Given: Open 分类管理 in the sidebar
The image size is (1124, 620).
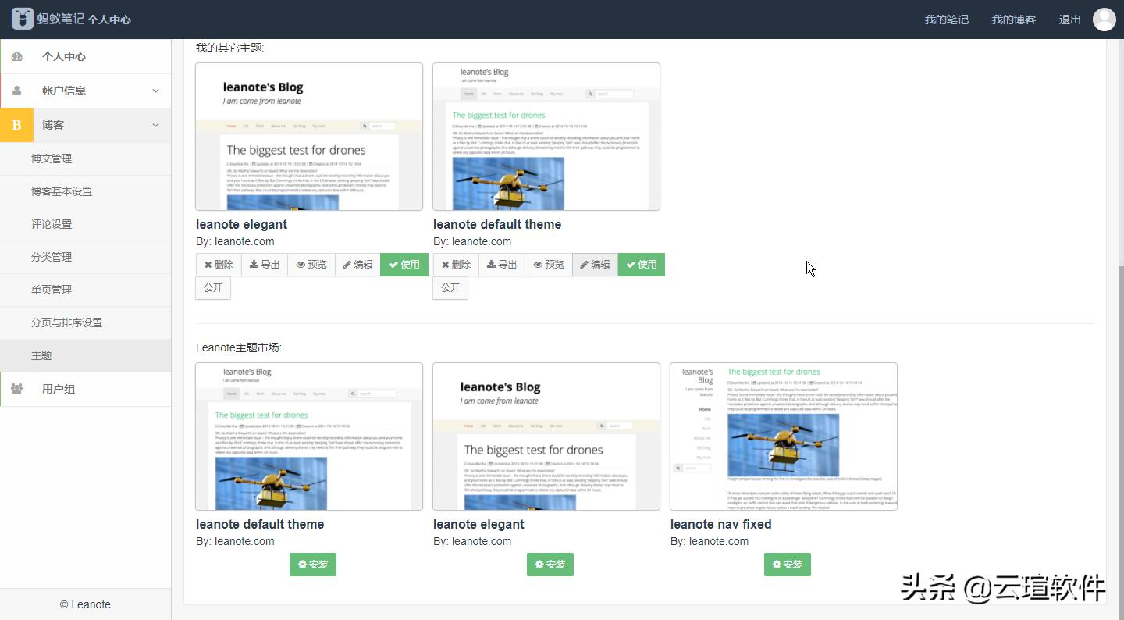Looking at the screenshot, I should [x=86, y=257].
